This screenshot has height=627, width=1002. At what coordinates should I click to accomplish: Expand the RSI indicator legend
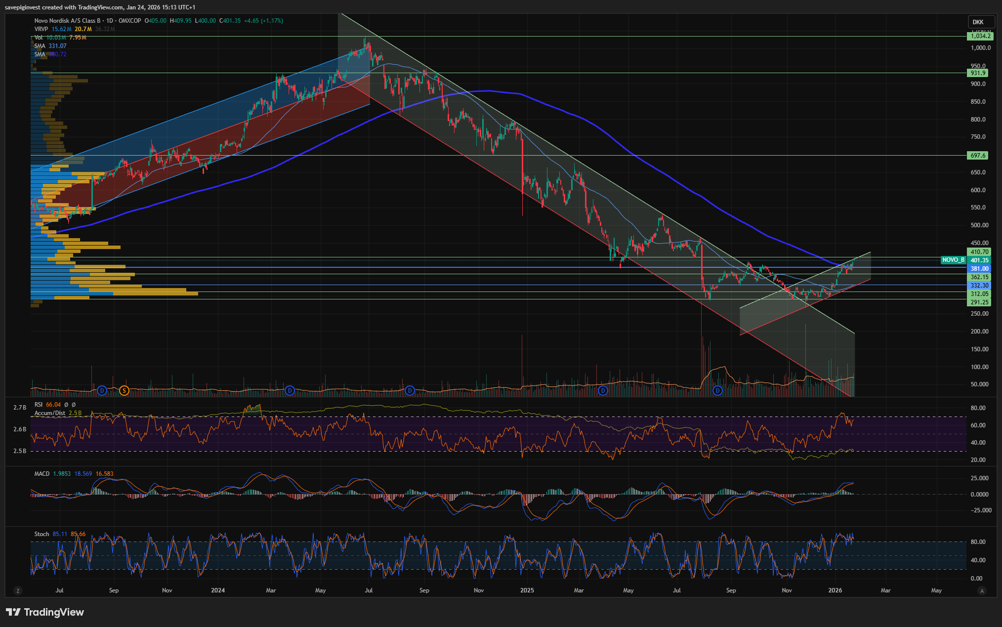(39, 405)
